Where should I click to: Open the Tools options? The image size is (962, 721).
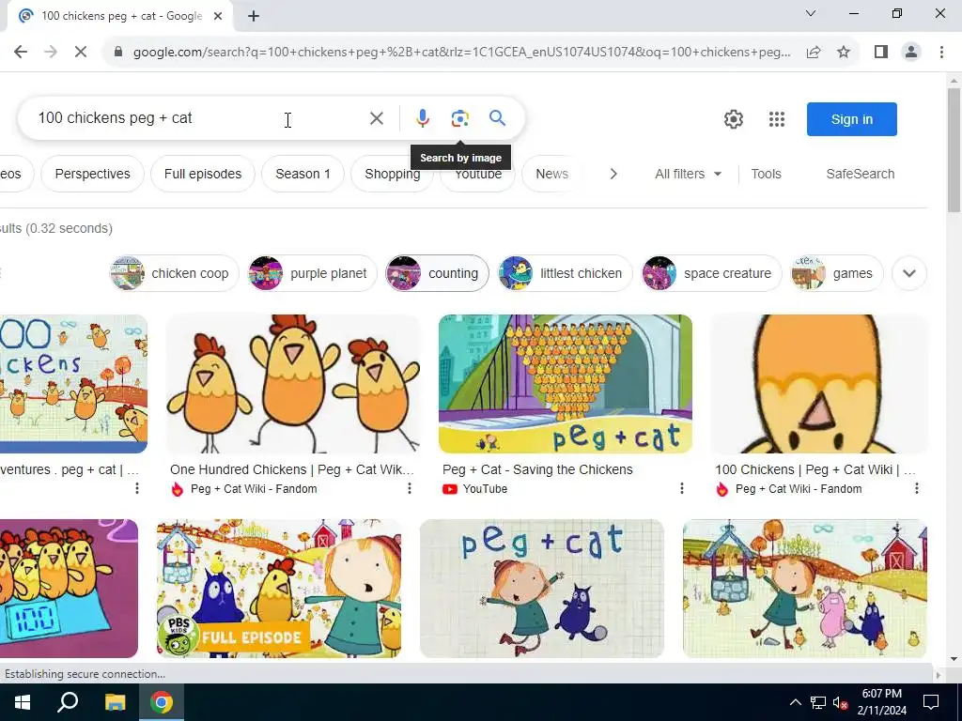pyautogui.click(x=767, y=174)
